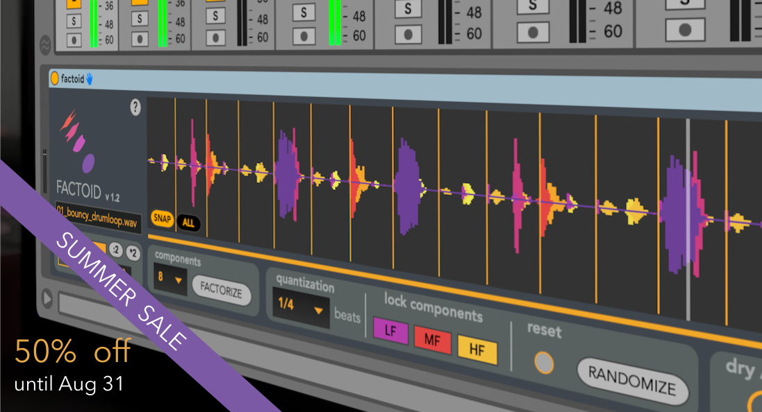Toggle the HF lock component
Image resolution: width=762 pixels, height=412 pixels.
[477, 350]
